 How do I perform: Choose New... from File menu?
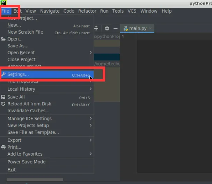pyautogui.click(x=47, y=25)
